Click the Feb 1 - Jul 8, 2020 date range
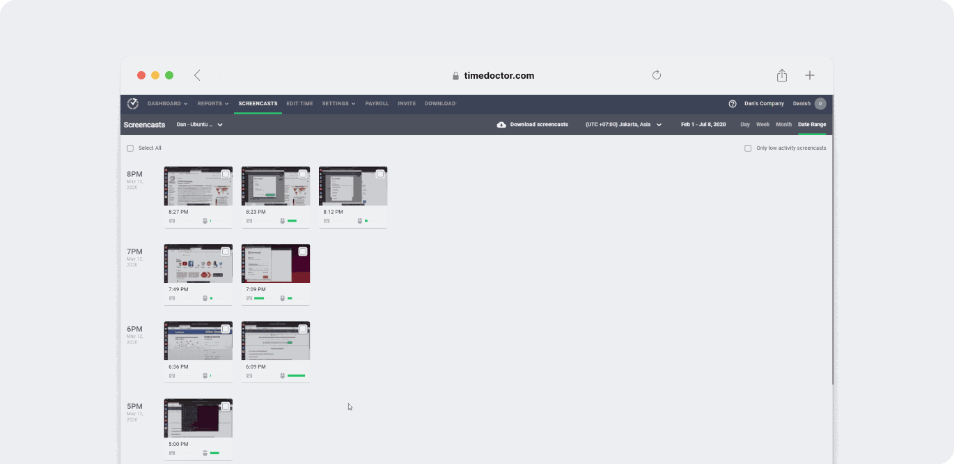The height and width of the screenshot is (464, 954). [703, 124]
